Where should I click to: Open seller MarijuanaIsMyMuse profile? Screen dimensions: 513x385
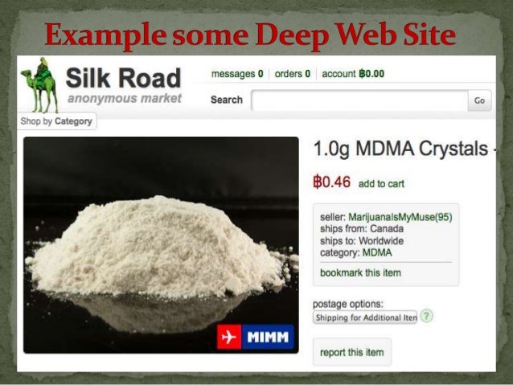(x=400, y=217)
